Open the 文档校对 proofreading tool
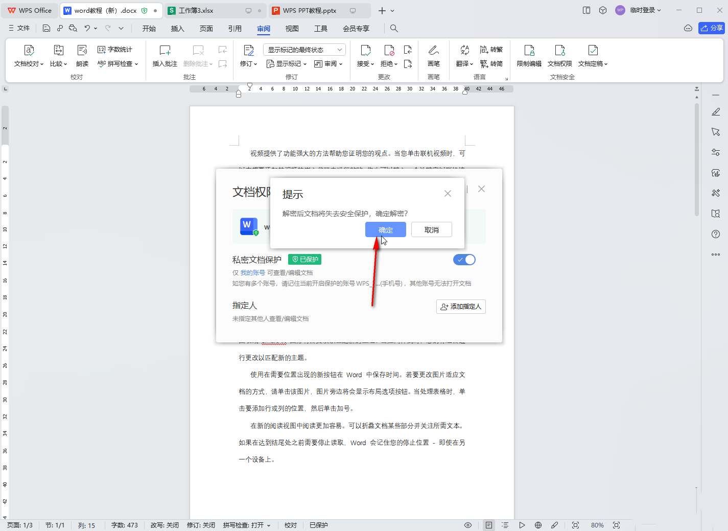Screen dimensions: 728x531 (x=29, y=56)
